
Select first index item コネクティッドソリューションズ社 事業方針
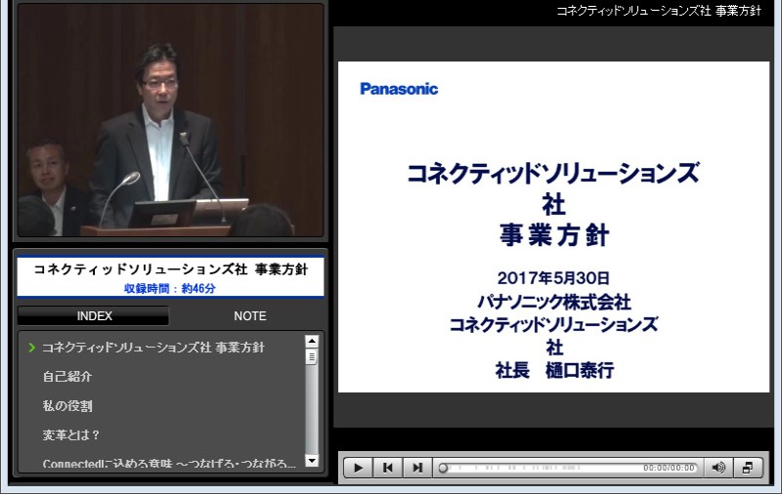153,348
